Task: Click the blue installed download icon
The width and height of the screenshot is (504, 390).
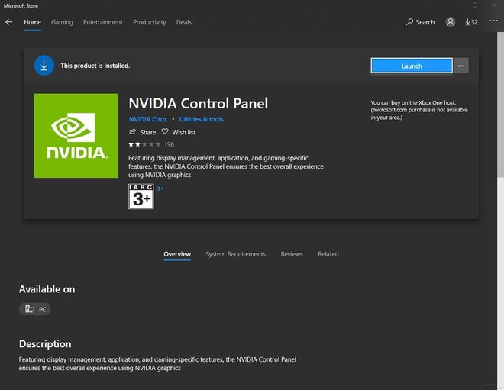Action: 44,66
